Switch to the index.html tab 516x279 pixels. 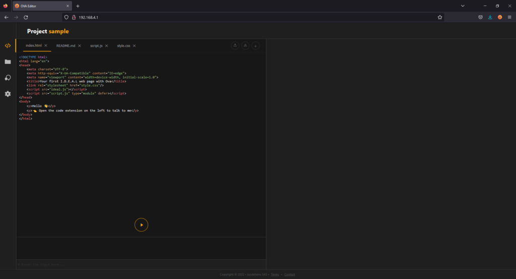[x=34, y=46]
